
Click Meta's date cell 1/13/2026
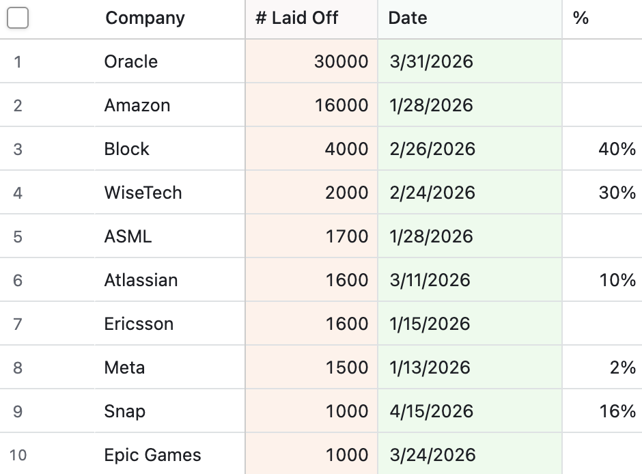tap(430, 367)
